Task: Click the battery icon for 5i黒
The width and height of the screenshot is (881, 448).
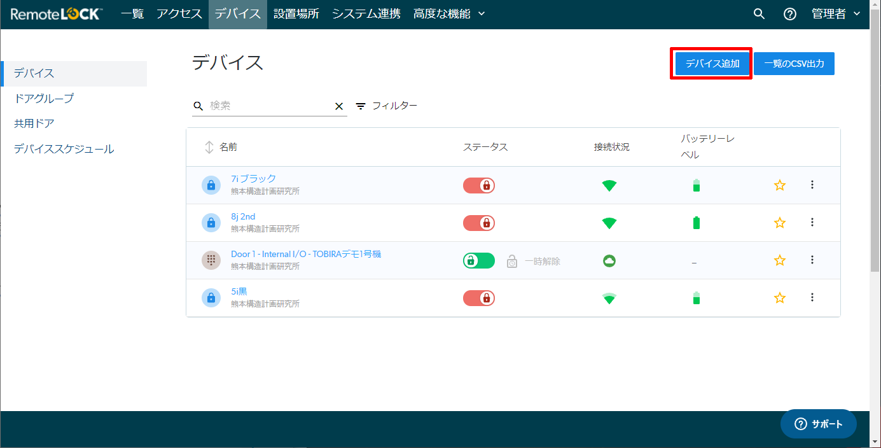Action: click(697, 298)
